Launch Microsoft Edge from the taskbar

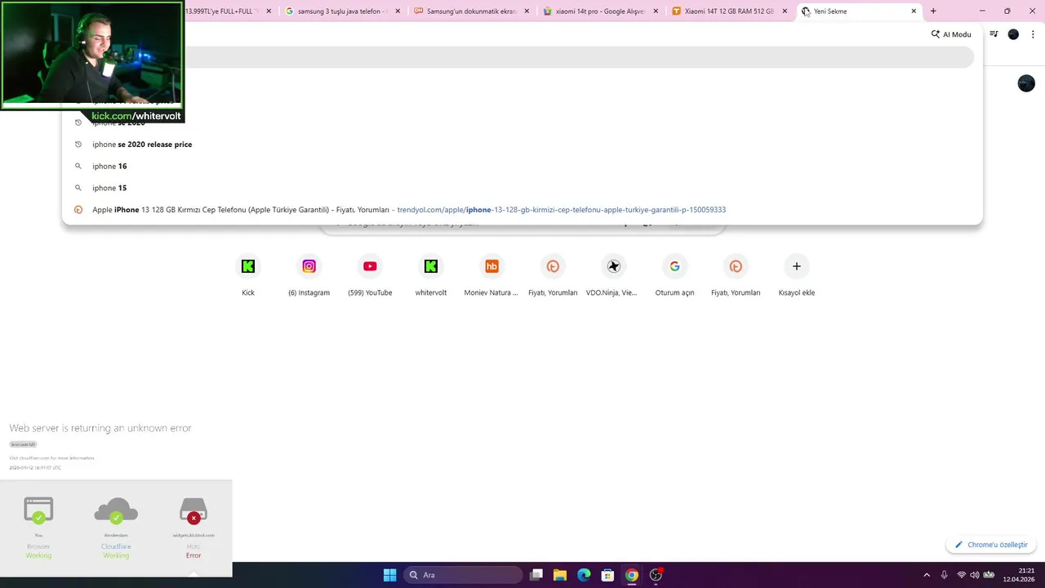(x=584, y=575)
